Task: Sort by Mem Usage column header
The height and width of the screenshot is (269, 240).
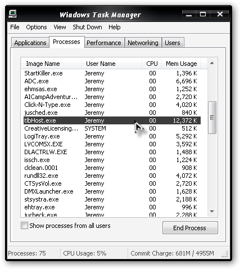Action: coord(181,64)
